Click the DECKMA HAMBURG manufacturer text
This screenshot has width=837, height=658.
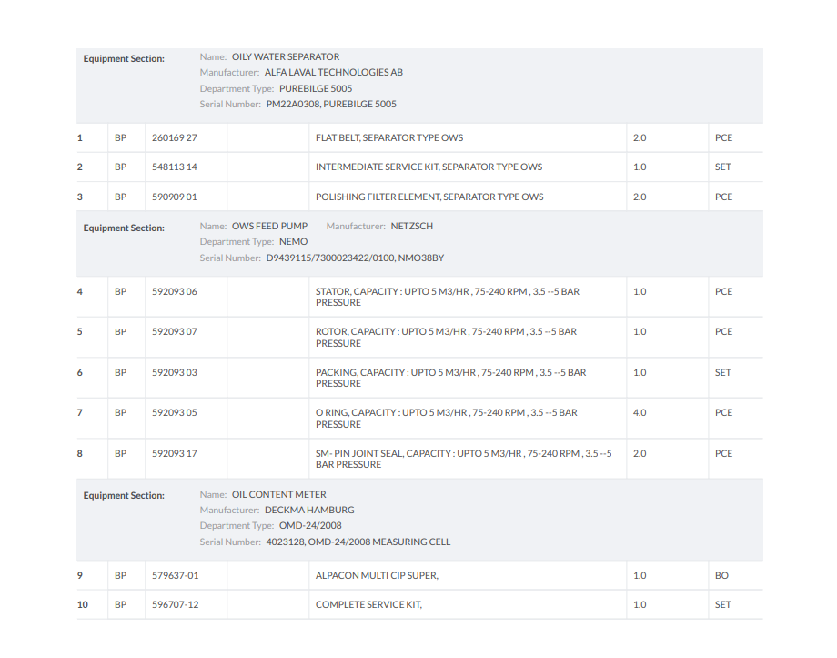[309, 511]
